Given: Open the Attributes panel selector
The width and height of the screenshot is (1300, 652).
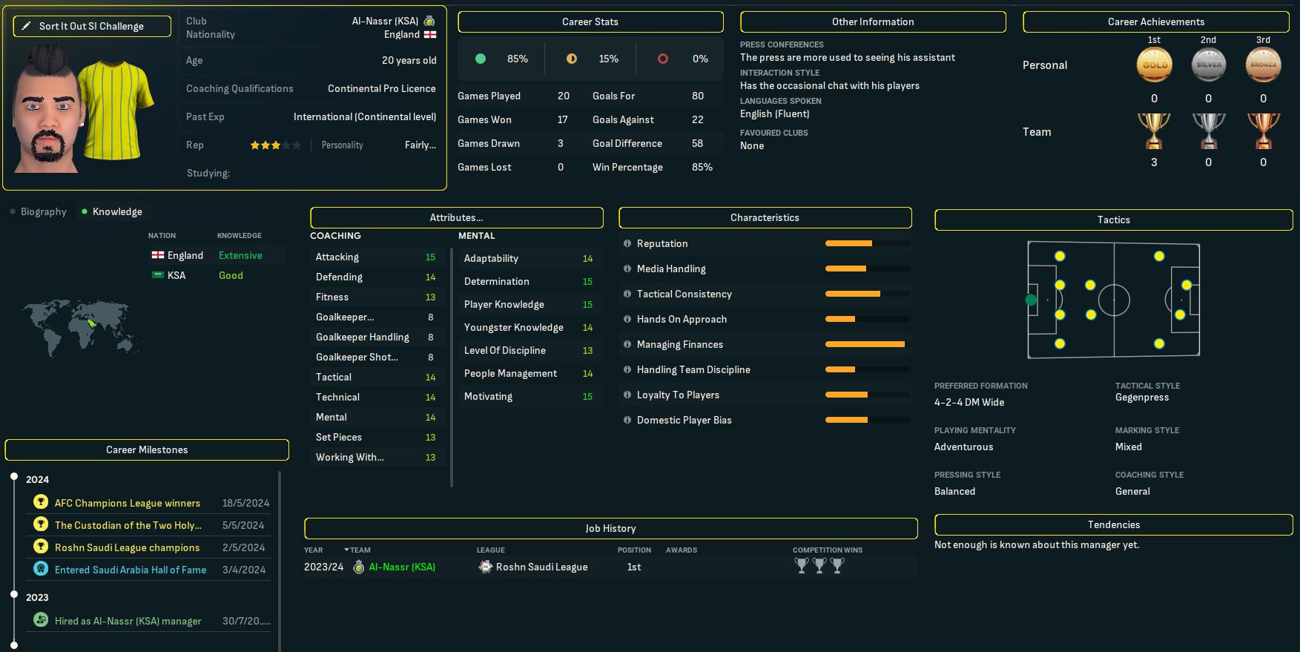Looking at the screenshot, I should pyautogui.click(x=457, y=217).
